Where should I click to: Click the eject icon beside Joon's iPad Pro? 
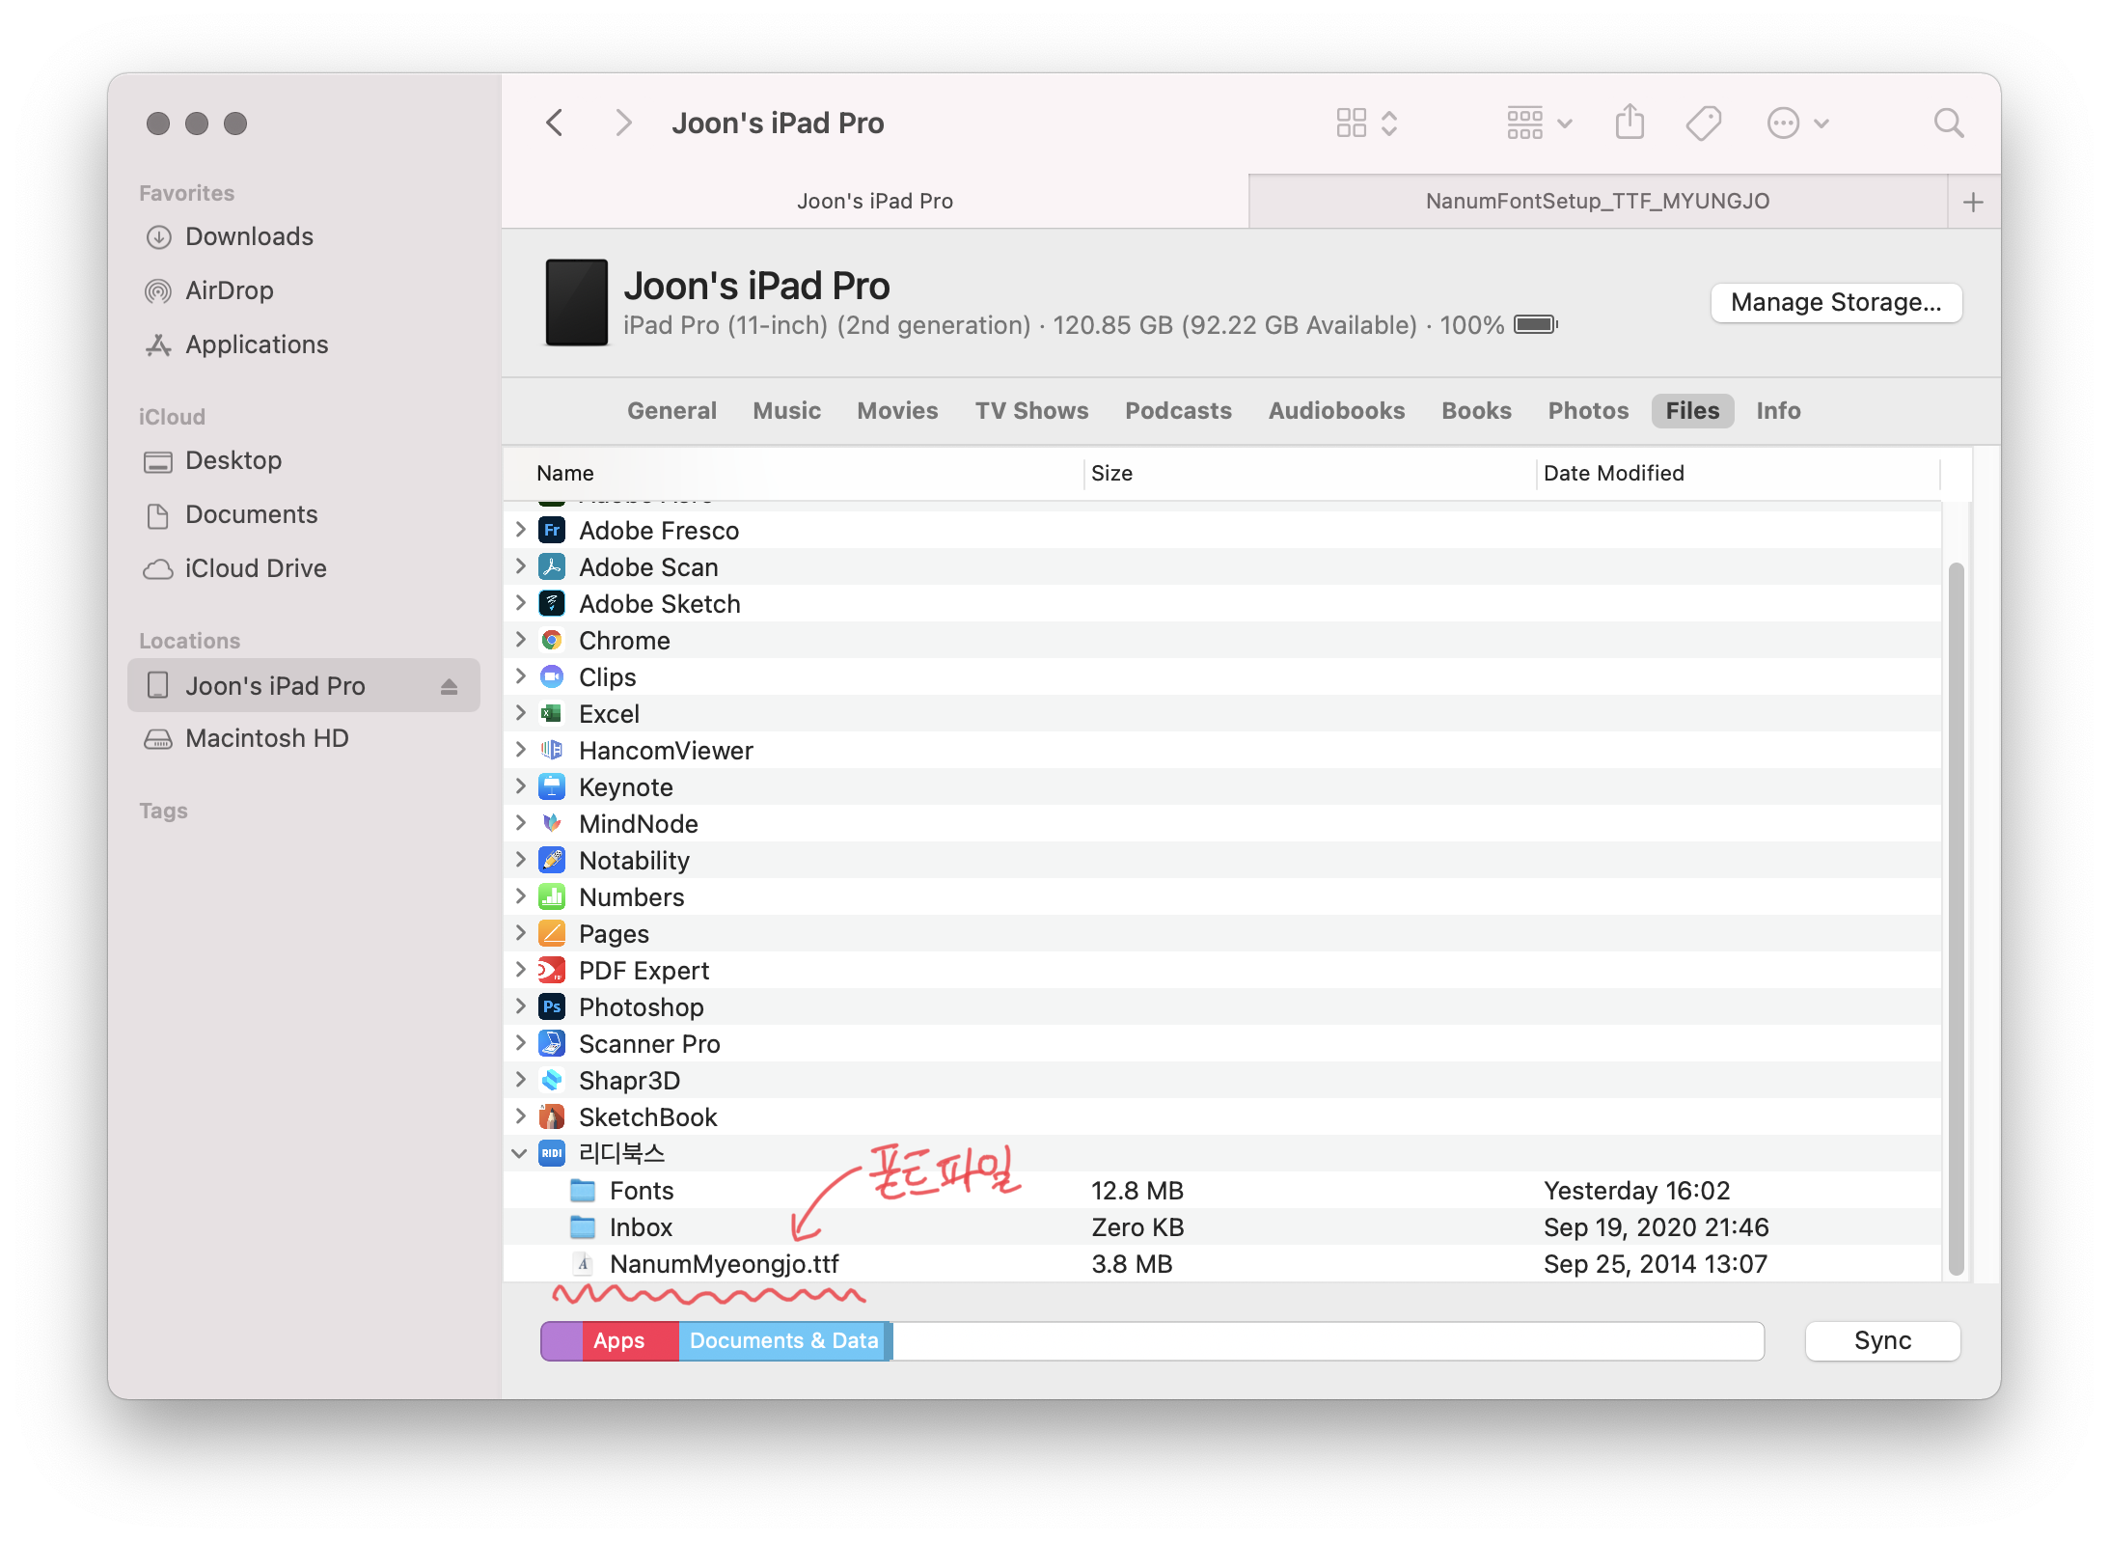[x=449, y=686]
